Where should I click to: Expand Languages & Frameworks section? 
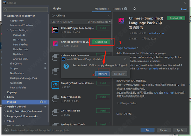pyautogui.click(x=5, y=116)
